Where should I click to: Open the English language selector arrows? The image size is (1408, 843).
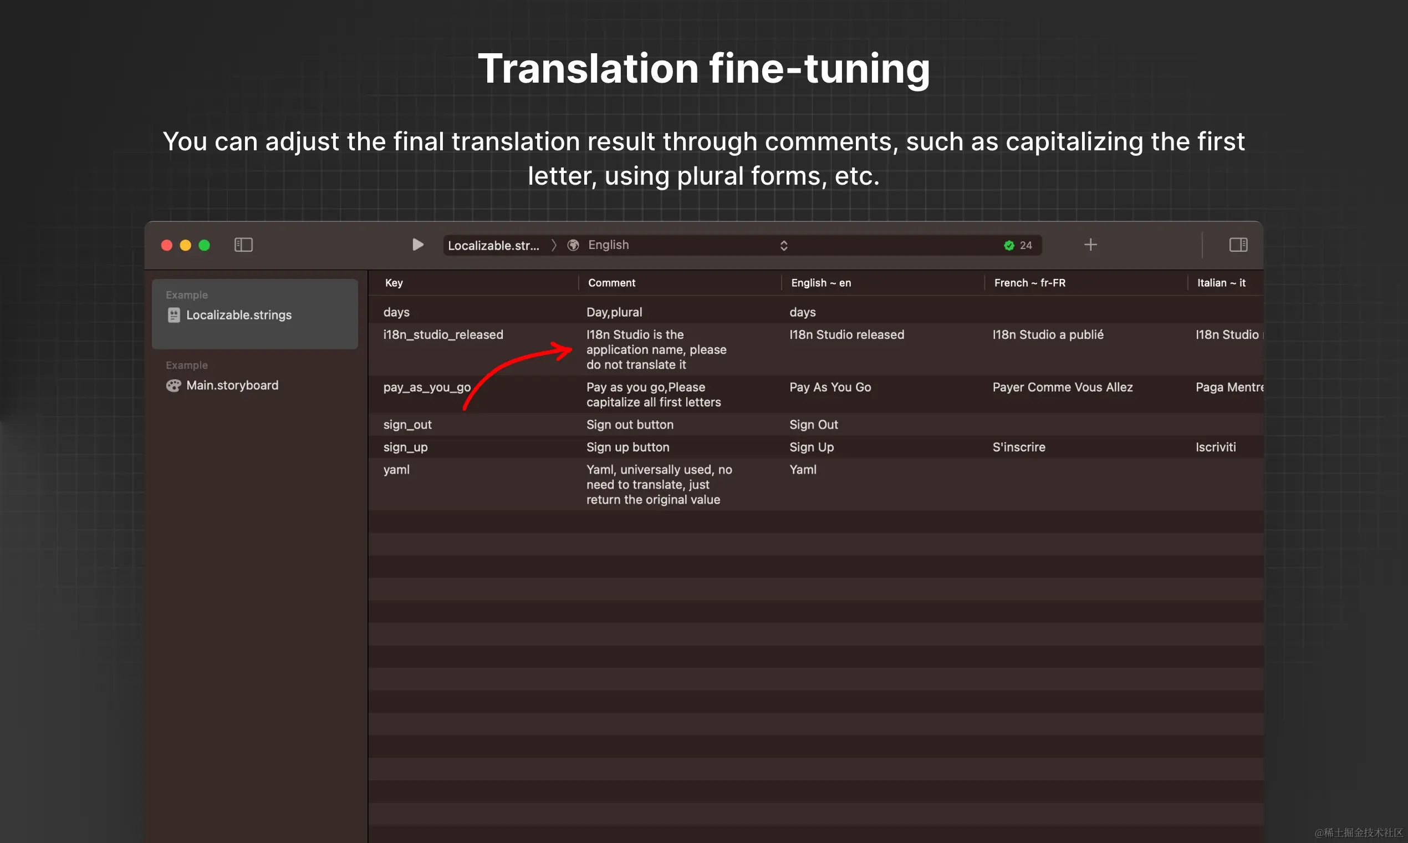click(783, 245)
